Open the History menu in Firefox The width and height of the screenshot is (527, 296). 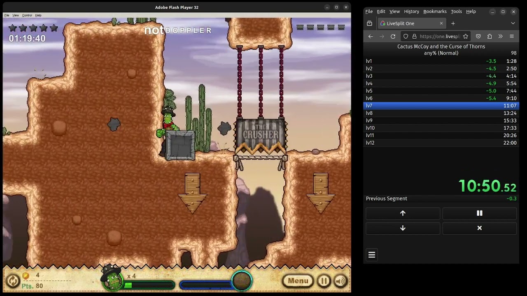tap(411, 12)
